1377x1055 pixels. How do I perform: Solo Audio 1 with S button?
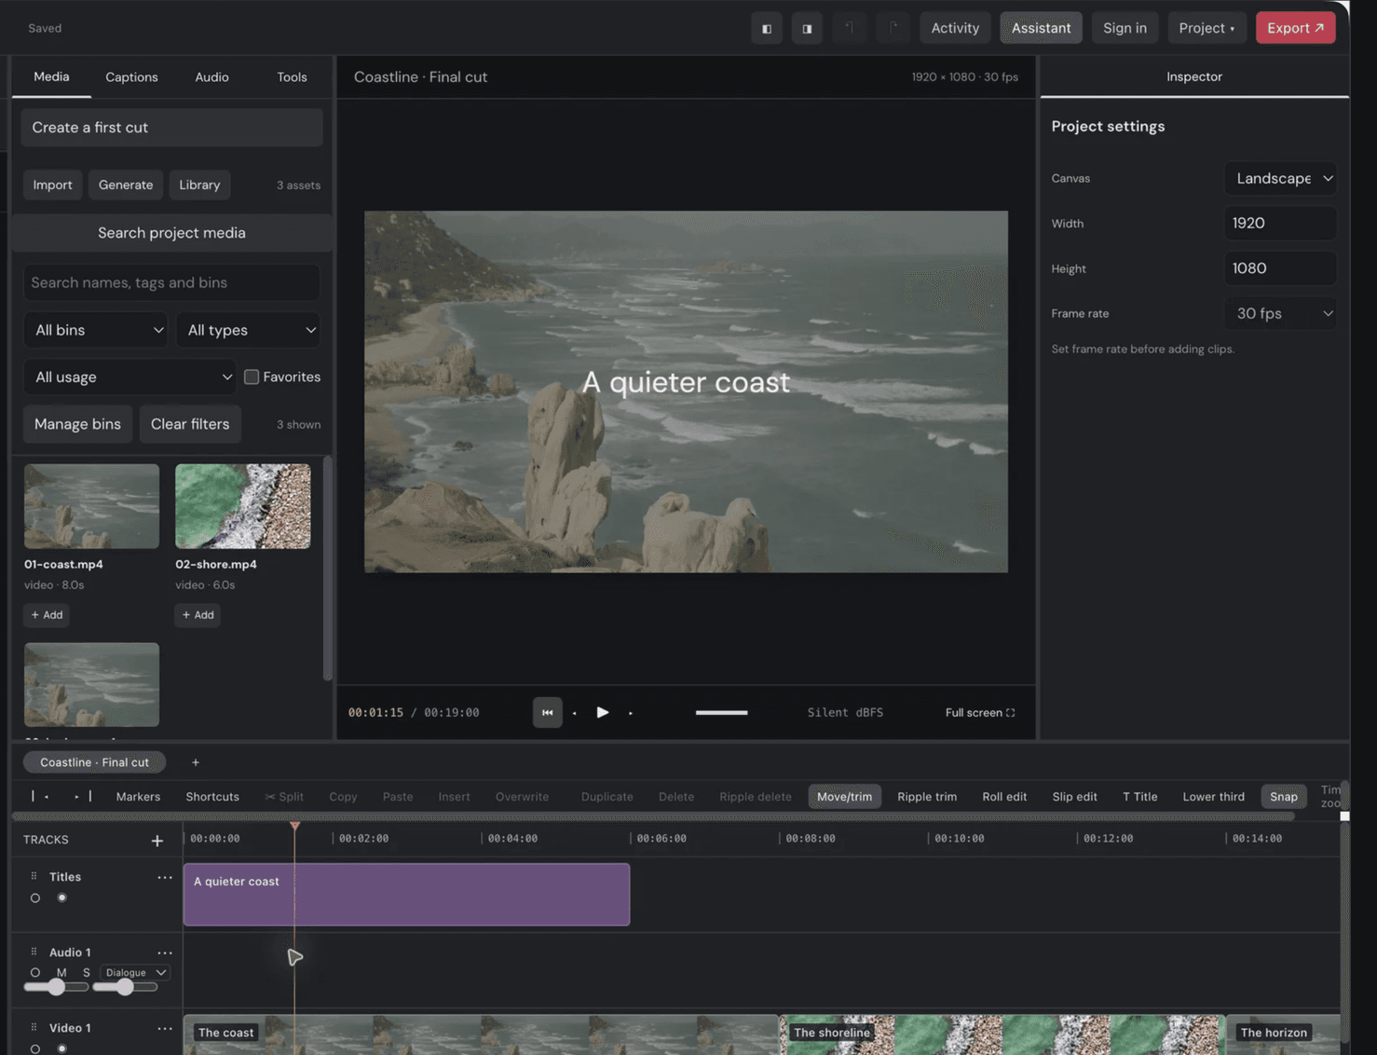87,972
